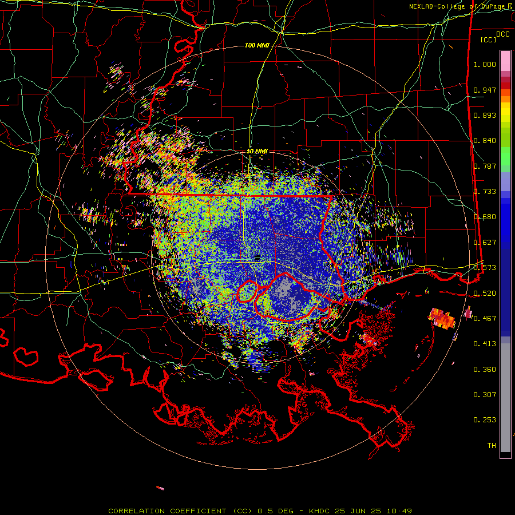The width and height of the screenshot is (515, 515).
Task: Click the 0.573 color scale value
Action: coord(485,268)
